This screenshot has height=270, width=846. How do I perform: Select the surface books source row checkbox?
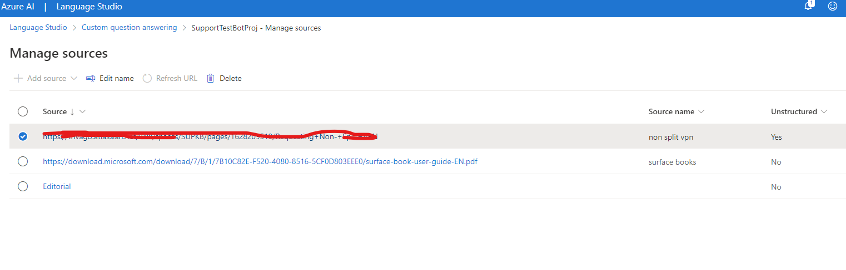pyautogui.click(x=23, y=161)
